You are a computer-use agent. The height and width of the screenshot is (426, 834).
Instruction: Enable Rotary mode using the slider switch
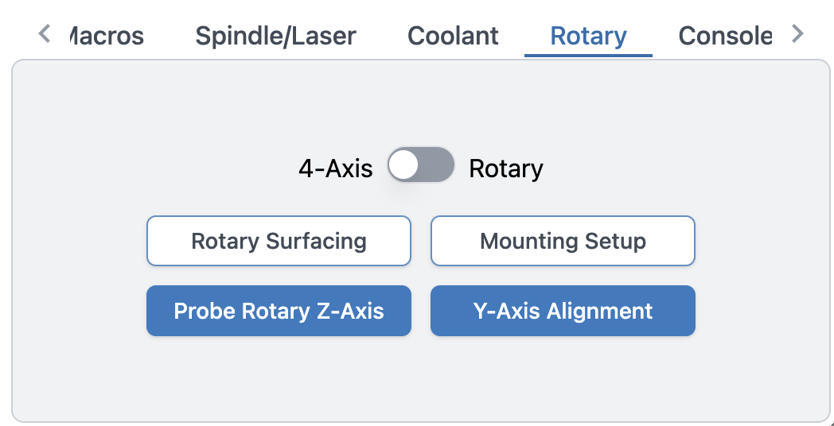pyautogui.click(x=421, y=165)
